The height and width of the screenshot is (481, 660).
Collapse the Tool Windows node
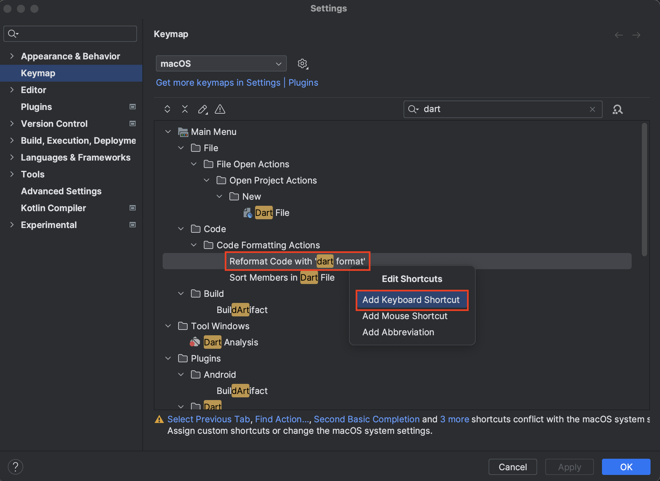point(168,326)
